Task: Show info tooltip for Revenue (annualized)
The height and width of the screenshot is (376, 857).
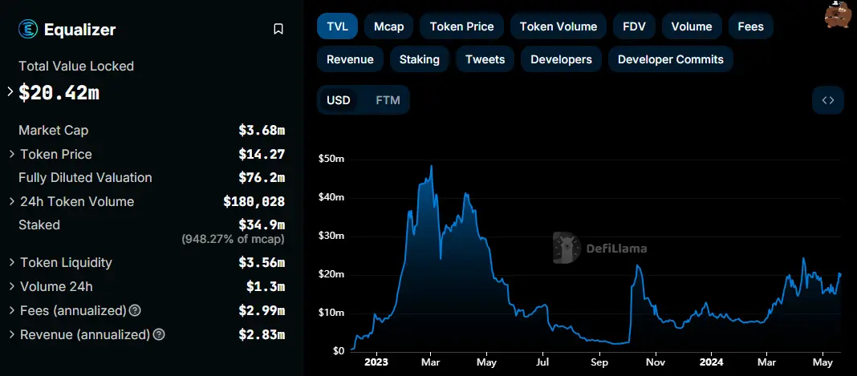Action: pyautogui.click(x=159, y=334)
